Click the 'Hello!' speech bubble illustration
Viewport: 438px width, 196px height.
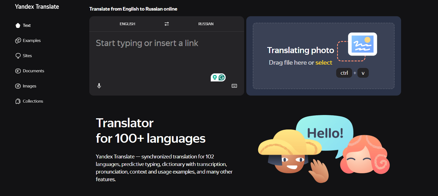(x=325, y=133)
